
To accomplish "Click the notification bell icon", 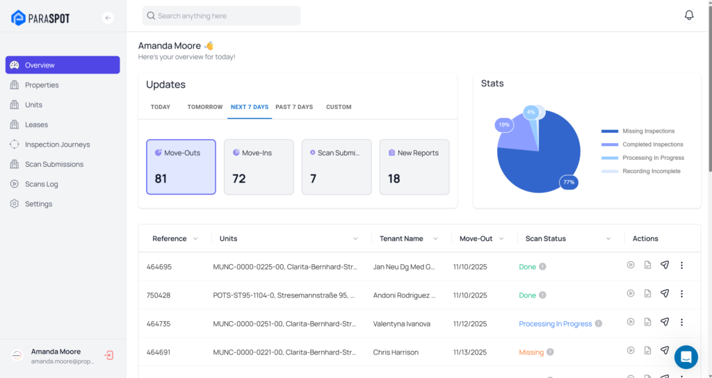I will pos(689,15).
